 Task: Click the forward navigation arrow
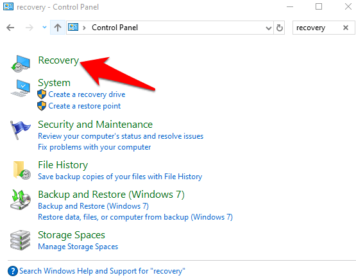30,28
